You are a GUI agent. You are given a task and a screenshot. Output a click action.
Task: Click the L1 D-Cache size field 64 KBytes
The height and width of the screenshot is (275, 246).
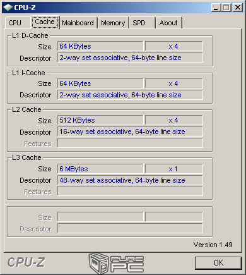(100, 46)
